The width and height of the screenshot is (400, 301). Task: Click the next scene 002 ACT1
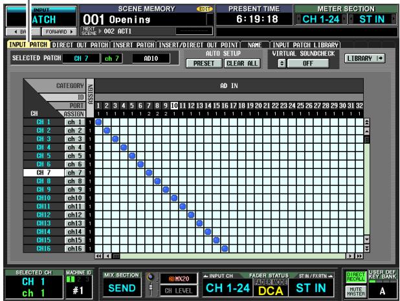point(117,31)
